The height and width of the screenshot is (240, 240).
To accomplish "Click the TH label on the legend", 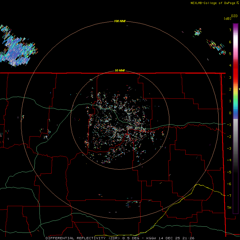I will click(x=229, y=208).
